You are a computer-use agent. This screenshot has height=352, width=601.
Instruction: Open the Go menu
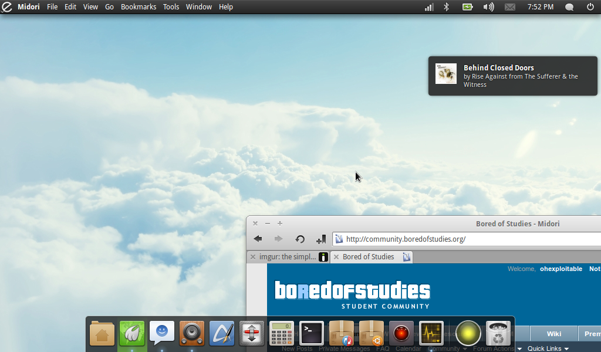pos(109,7)
